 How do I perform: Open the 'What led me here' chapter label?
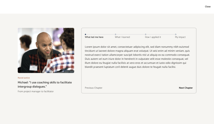click(x=94, y=37)
